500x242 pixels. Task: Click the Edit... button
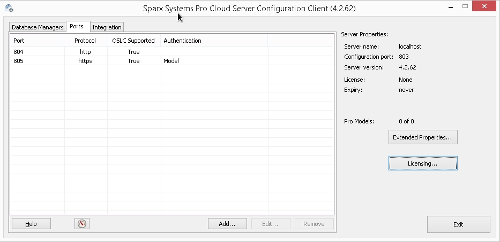[x=271, y=224]
